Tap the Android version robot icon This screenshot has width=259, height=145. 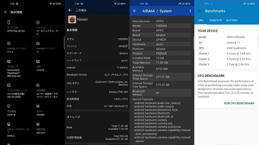click(x=38, y=43)
